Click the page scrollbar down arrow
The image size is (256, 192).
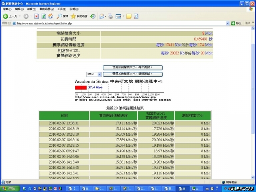coord(253,177)
